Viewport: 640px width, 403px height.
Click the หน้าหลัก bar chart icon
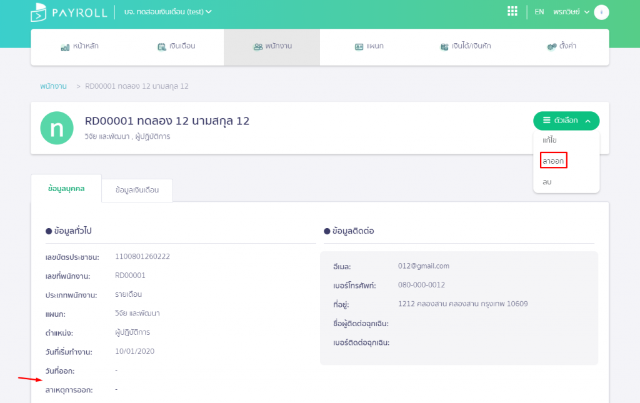pos(65,47)
